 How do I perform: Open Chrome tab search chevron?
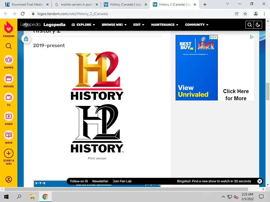pos(228,4)
